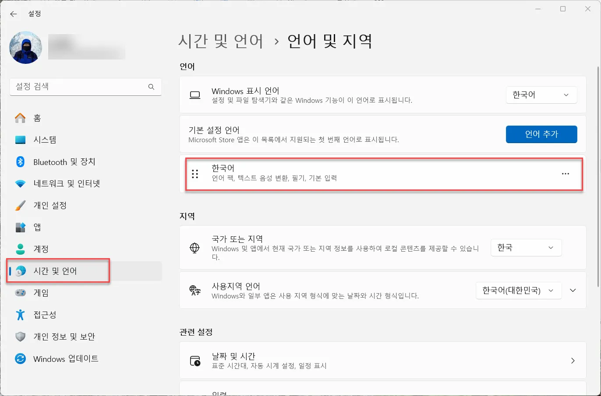
Task: Go to 접근성 settings
Action: tap(45, 315)
